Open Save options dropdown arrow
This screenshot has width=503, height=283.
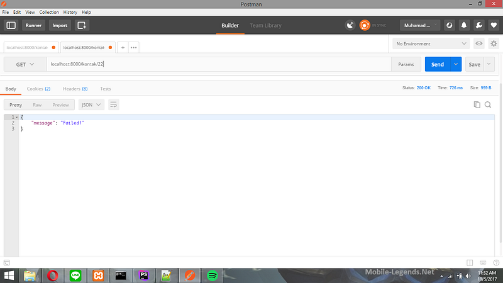tap(489, 64)
